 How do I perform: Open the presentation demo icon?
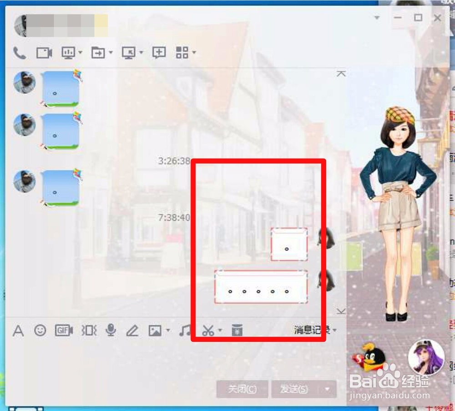[x=68, y=53]
